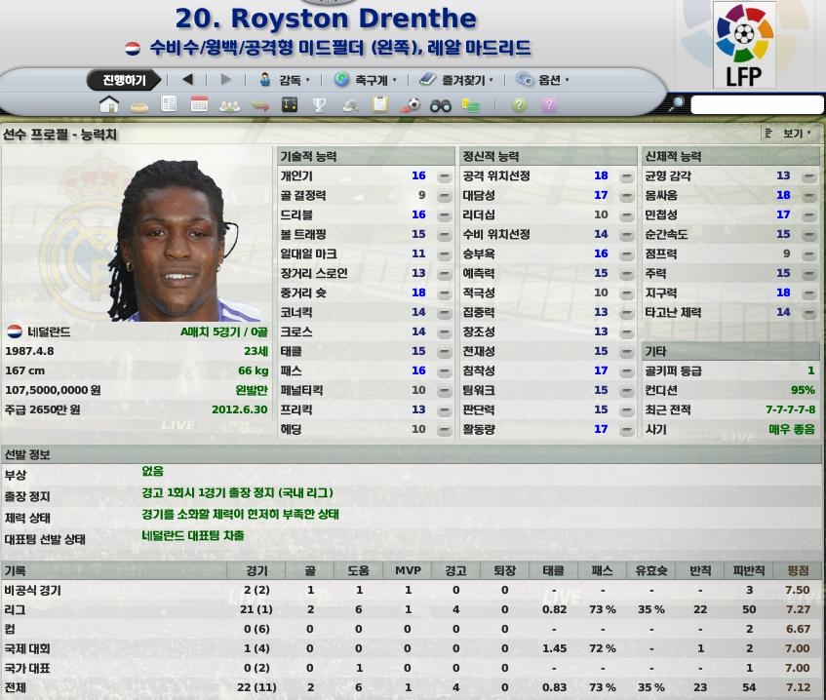Click the 컨디션 95% value
The width and height of the screenshot is (826, 700).
coord(803,390)
